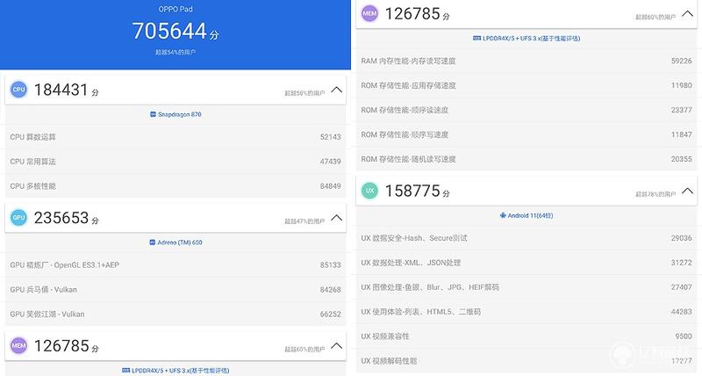702x376 pixels.
Task: Click the Adreno (TM) 650 label
Action: coord(180,242)
